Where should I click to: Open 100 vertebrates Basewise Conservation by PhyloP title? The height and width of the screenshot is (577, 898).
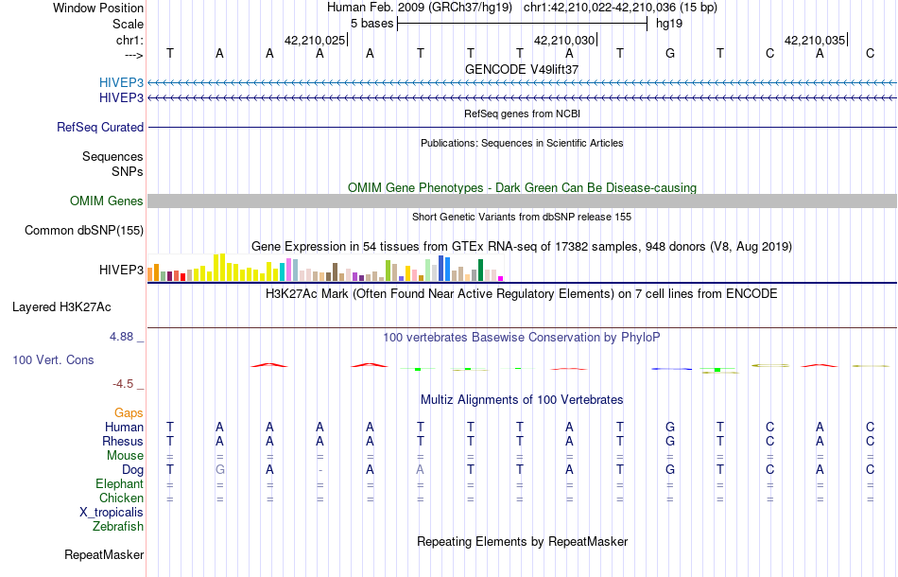coord(522,337)
